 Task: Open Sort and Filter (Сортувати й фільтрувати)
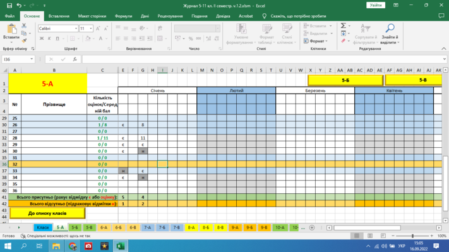(x=366, y=34)
